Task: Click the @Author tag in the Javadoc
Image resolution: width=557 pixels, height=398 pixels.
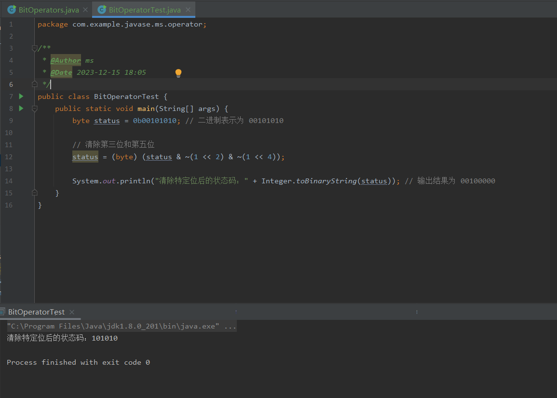Action: point(66,60)
